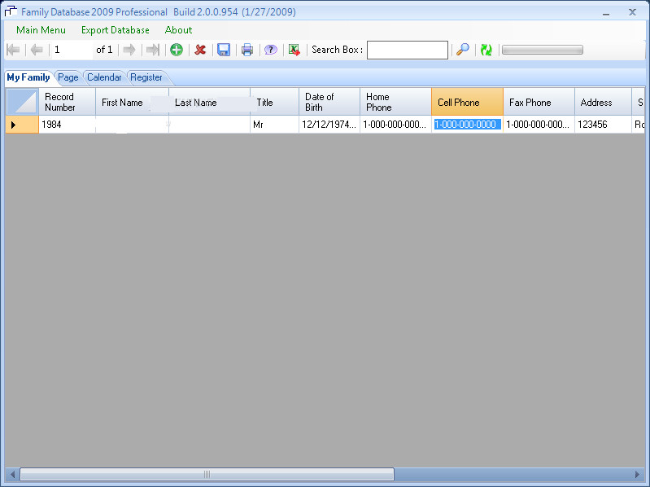Click inside the Search Box field
Viewport: 650px width, 487px height.
(408, 50)
